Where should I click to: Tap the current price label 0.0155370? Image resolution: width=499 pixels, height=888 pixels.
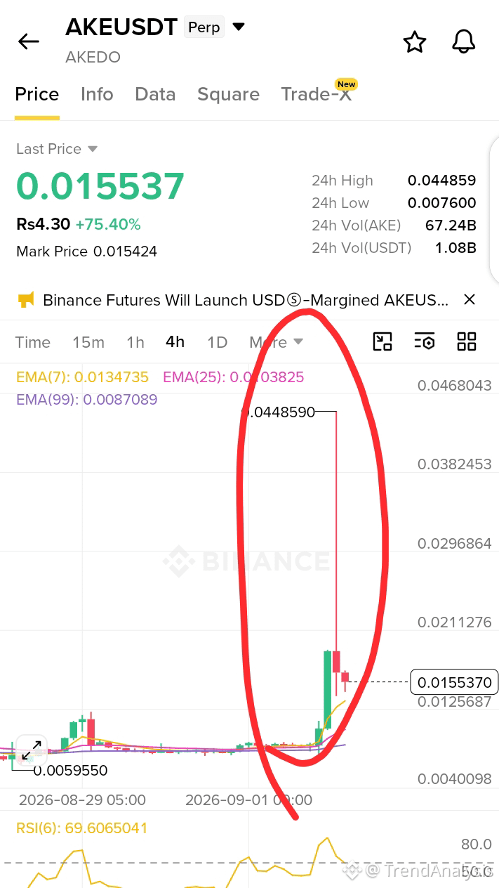[454, 682]
